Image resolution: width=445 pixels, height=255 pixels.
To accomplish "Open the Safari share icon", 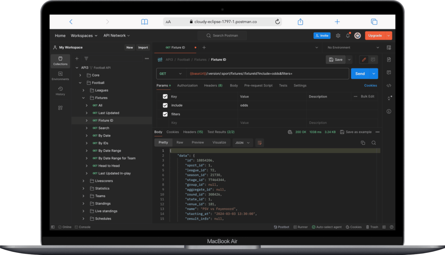I will click(x=300, y=22).
